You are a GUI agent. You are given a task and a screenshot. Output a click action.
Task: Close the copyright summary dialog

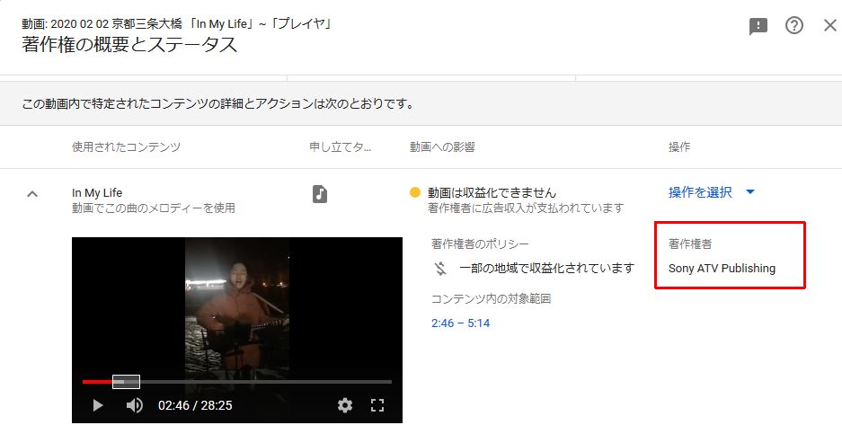[x=829, y=25]
